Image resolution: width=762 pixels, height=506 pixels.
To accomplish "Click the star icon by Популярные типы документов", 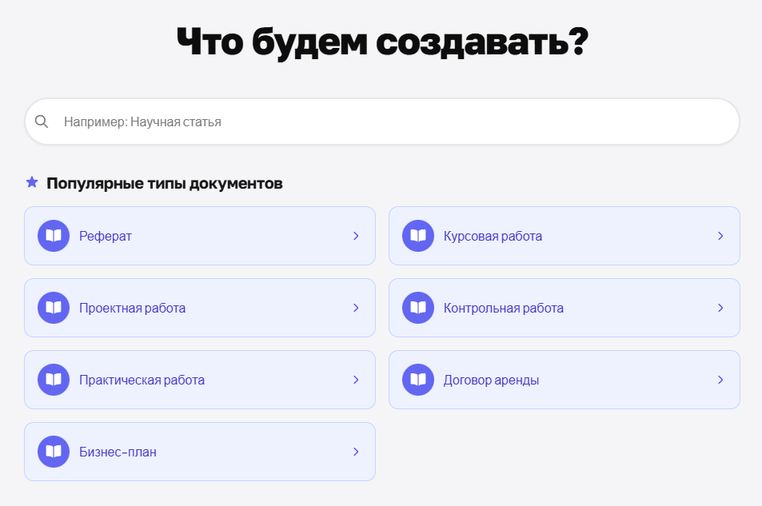I will [x=32, y=183].
